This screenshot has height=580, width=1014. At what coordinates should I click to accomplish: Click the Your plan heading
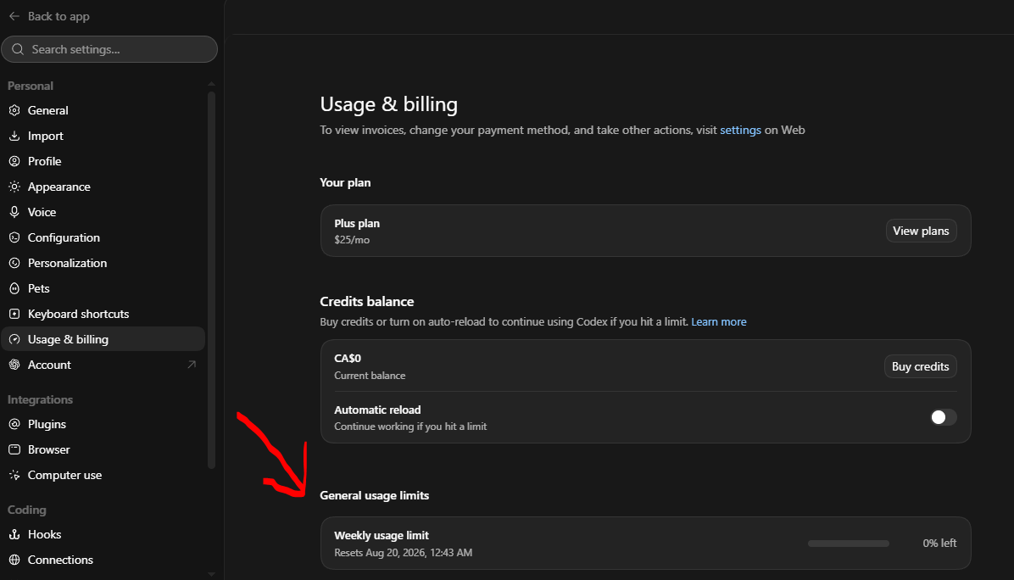click(345, 182)
